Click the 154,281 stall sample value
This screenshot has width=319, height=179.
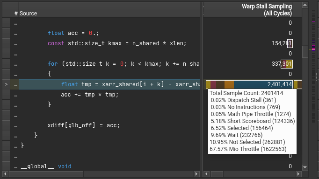(x=282, y=43)
